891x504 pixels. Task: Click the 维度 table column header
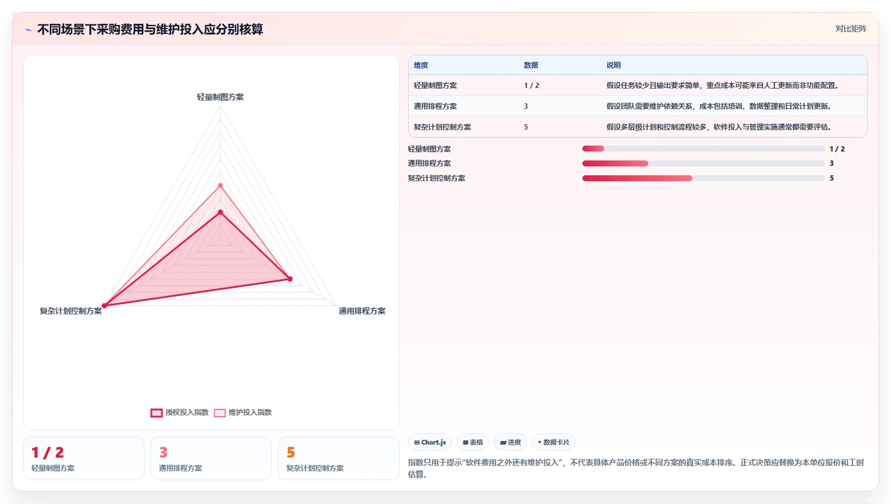tap(421, 65)
